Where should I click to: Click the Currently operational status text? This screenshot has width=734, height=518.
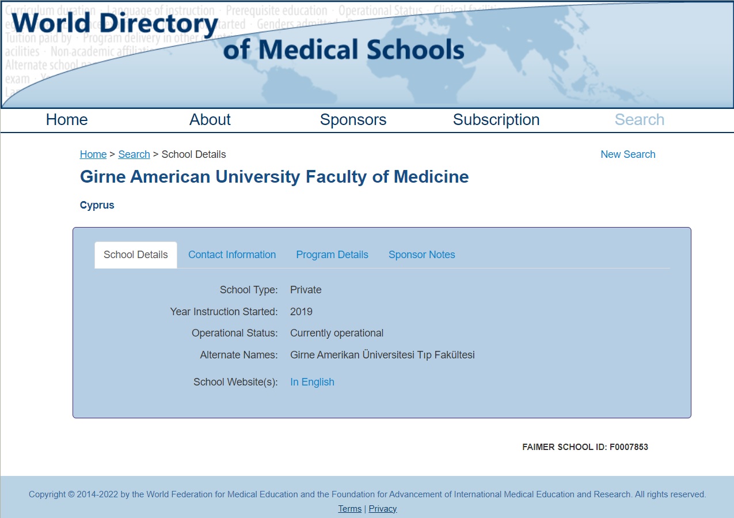(337, 333)
